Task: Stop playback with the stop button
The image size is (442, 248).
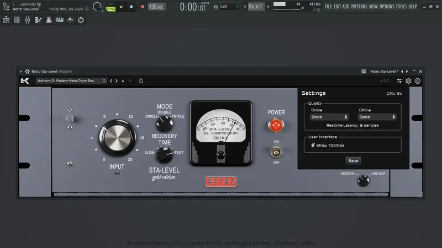Action: click(x=131, y=7)
